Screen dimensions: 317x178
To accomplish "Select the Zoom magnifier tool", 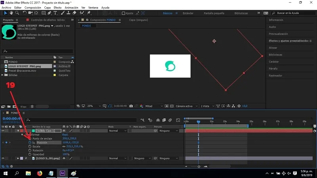I will pyautogui.click(x=18, y=13).
